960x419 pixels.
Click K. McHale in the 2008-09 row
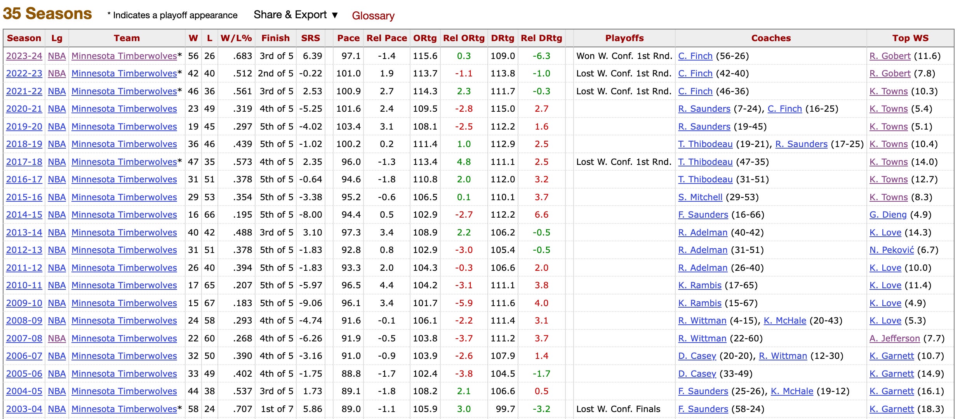tap(785, 320)
